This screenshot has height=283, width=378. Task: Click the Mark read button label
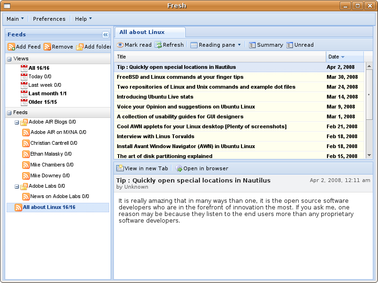(x=138, y=45)
